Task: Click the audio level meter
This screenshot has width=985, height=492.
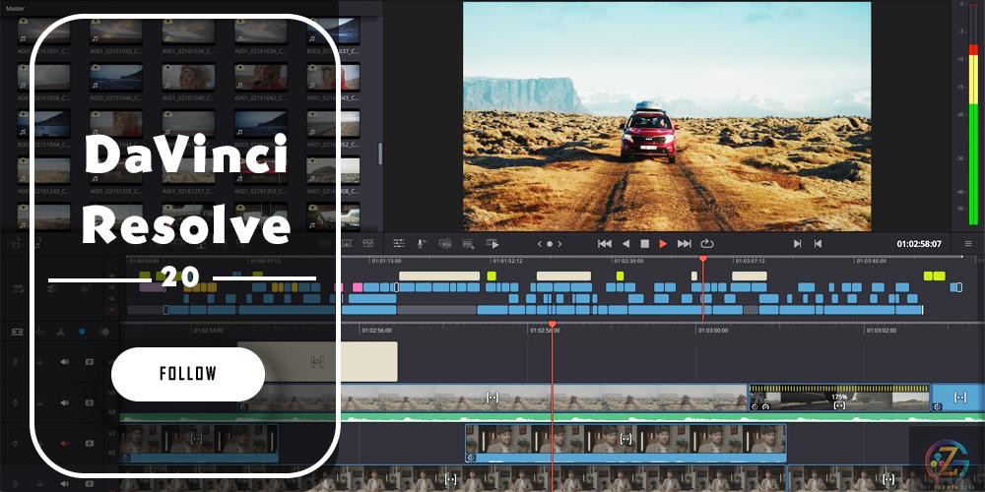Action: 973,113
